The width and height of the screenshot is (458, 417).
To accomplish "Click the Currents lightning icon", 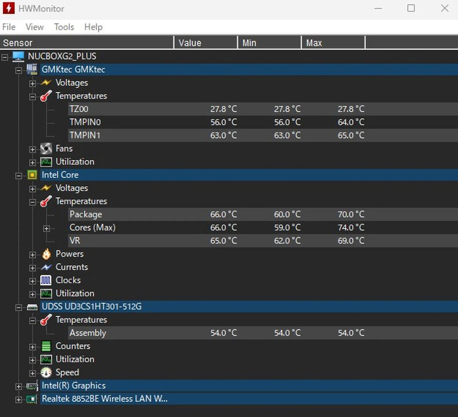I will tap(46, 267).
